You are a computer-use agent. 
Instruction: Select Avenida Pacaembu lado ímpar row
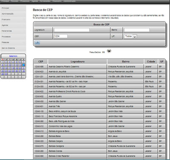[99, 81]
